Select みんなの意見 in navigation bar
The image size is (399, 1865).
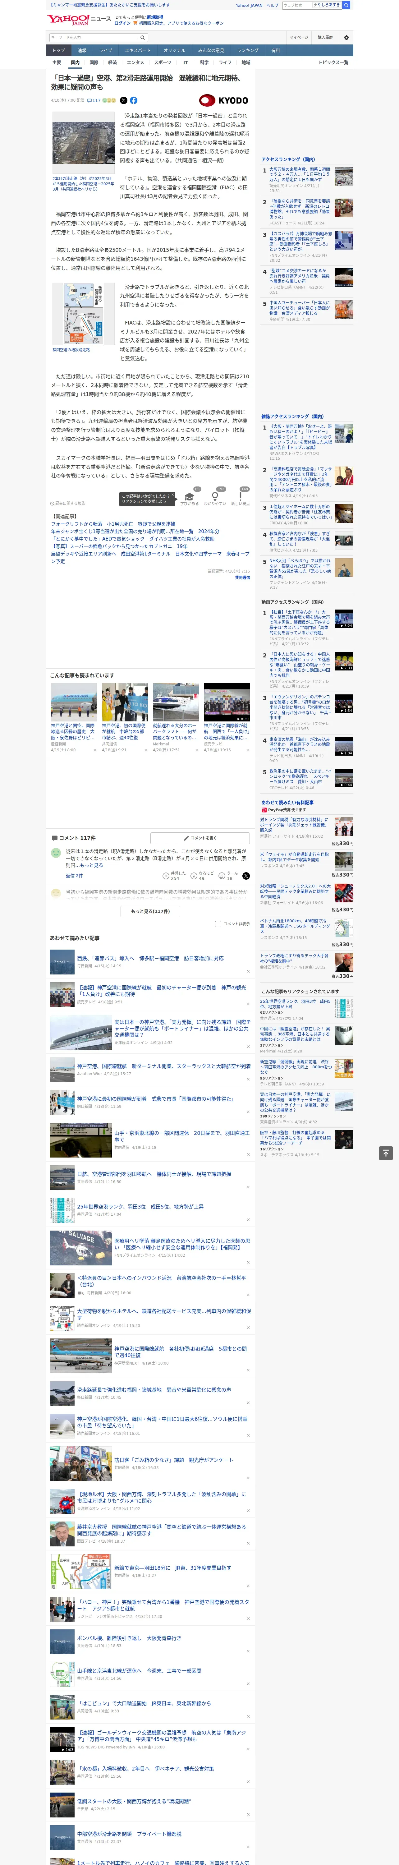[211, 51]
